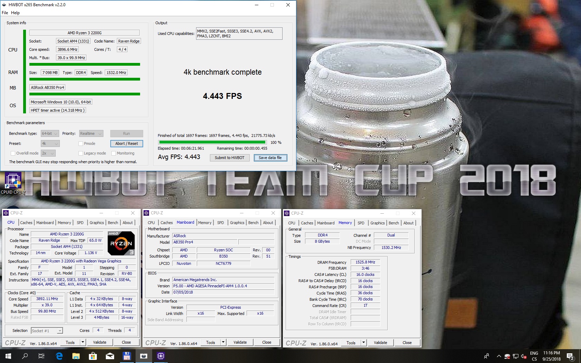
Task: Launch Microsoft Edge from the taskbar
Action: 59,356
